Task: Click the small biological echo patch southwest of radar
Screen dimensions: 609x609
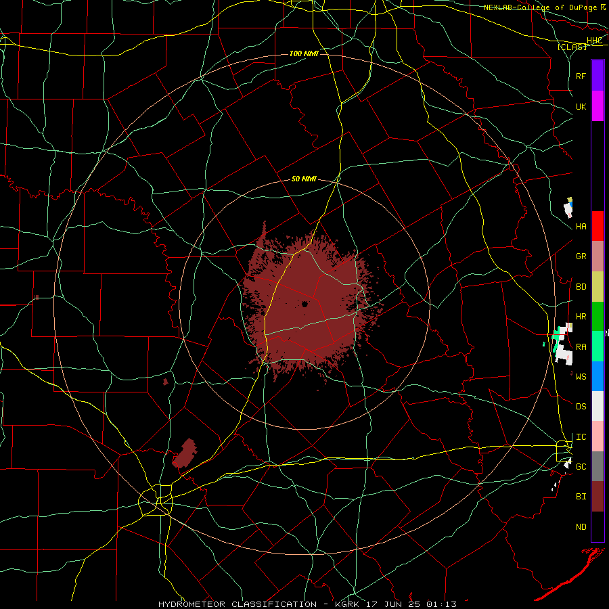Action: (x=185, y=453)
